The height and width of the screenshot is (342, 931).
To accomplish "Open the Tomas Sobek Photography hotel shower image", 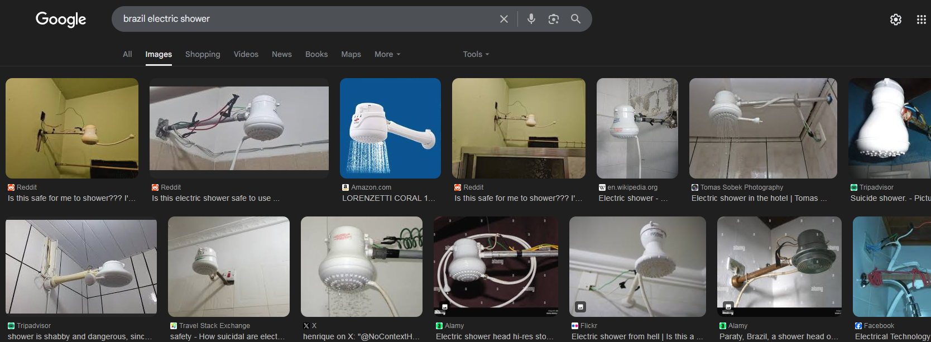I will [x=763, y=128].
